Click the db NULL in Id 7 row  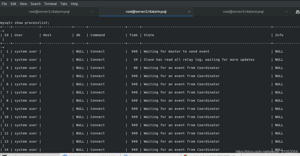pos(80,92)
